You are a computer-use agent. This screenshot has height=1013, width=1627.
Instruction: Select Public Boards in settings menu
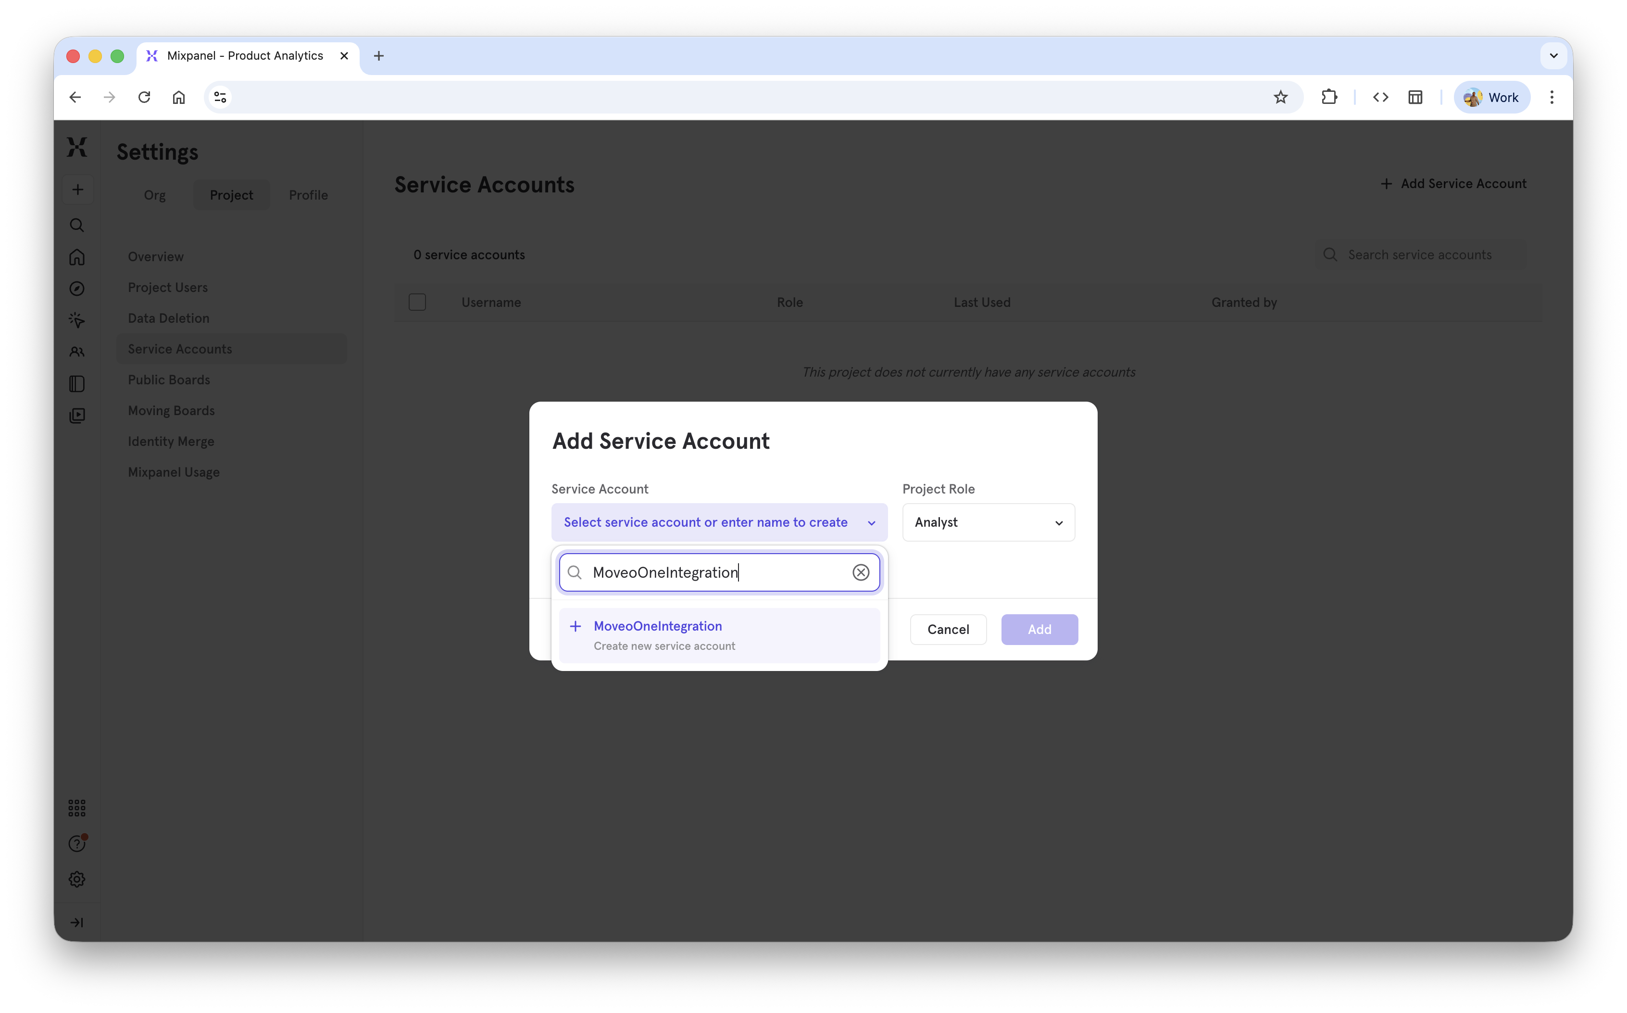[x=169, y=379]
